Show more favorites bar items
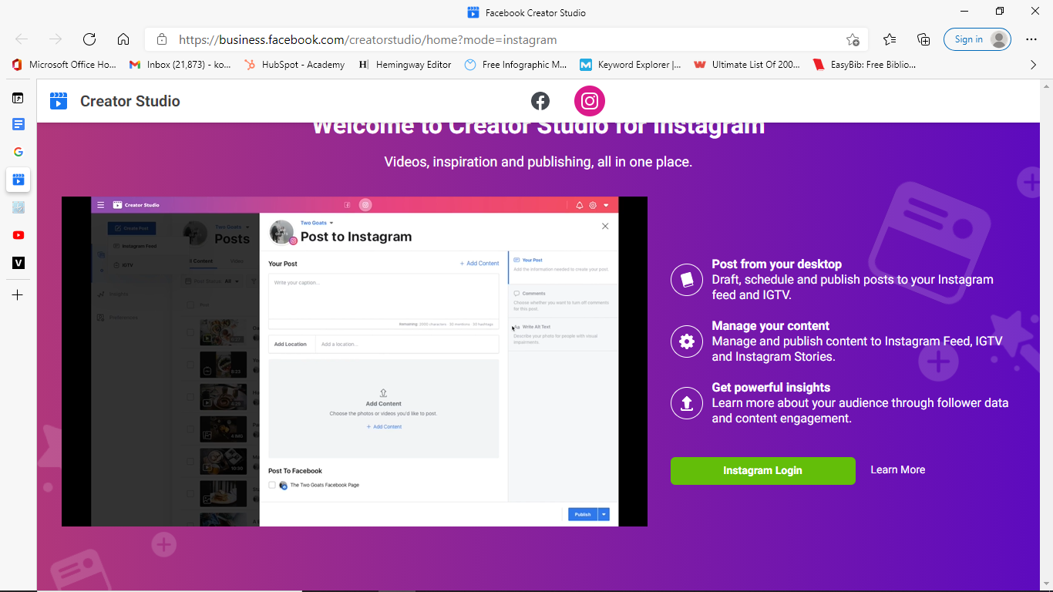Viewport: 1053px width, 592px height. (1034, 65)
